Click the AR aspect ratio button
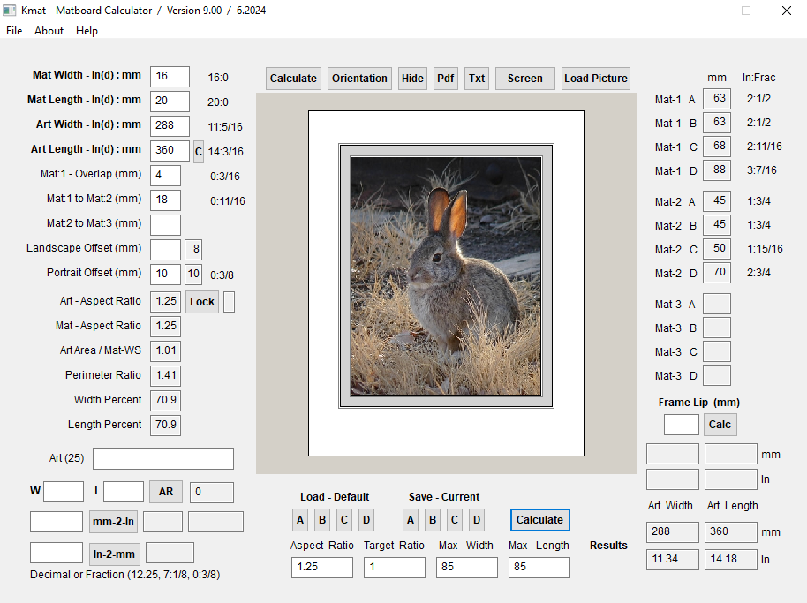This screenshot has width=807, height=603. click(166, 492)
